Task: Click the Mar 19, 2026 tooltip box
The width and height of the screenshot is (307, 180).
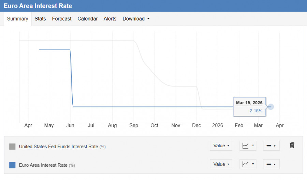Action: (x=249, y=107)
